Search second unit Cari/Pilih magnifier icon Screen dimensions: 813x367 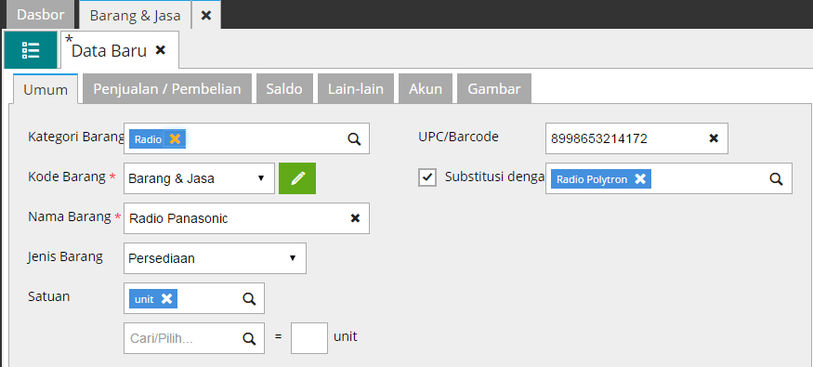click(x=249, y=338)
